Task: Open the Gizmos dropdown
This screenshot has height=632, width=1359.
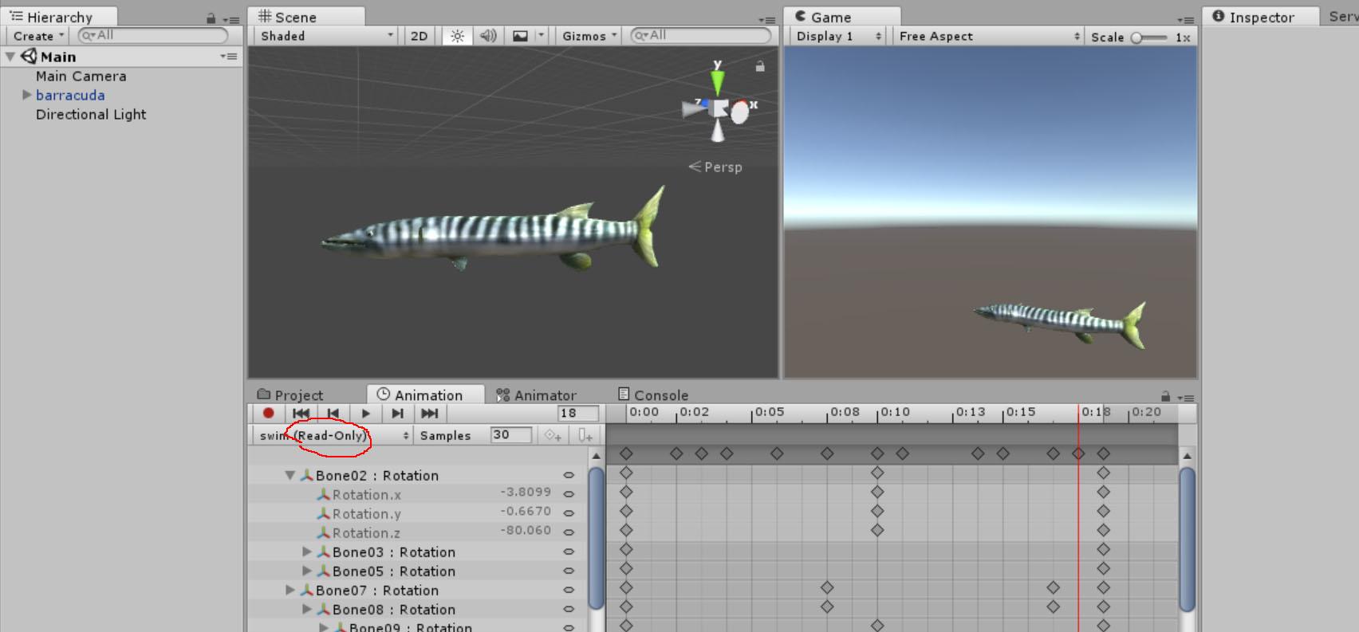Action: pyautogui.click(x=589, y=36)
